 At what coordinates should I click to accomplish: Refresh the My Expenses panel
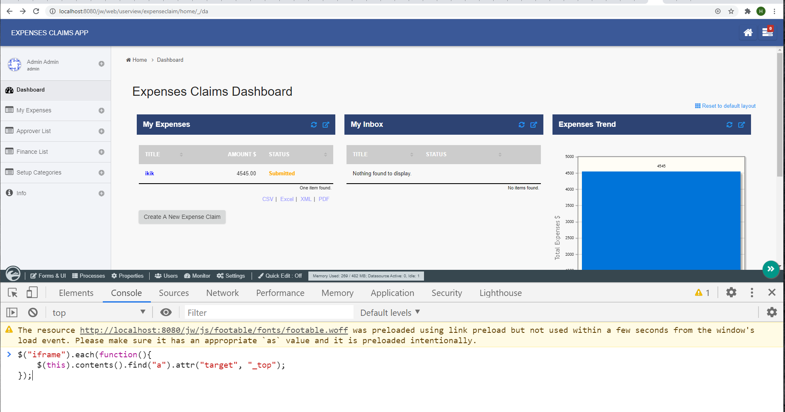coord(314,125)
